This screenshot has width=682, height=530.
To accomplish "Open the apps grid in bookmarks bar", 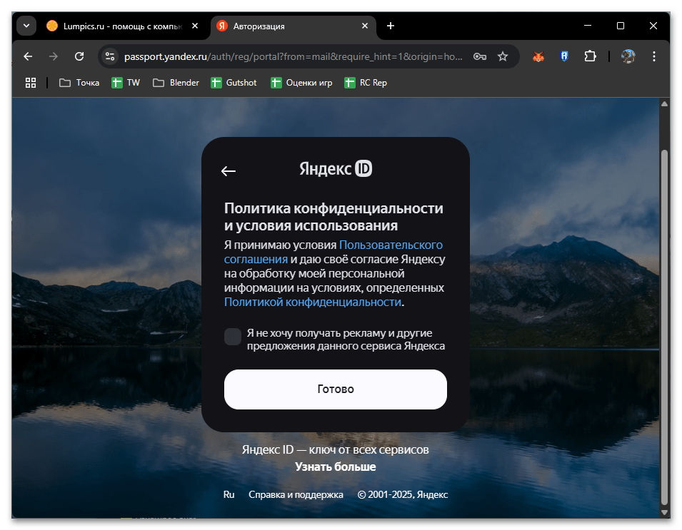I will coord(31,83).
